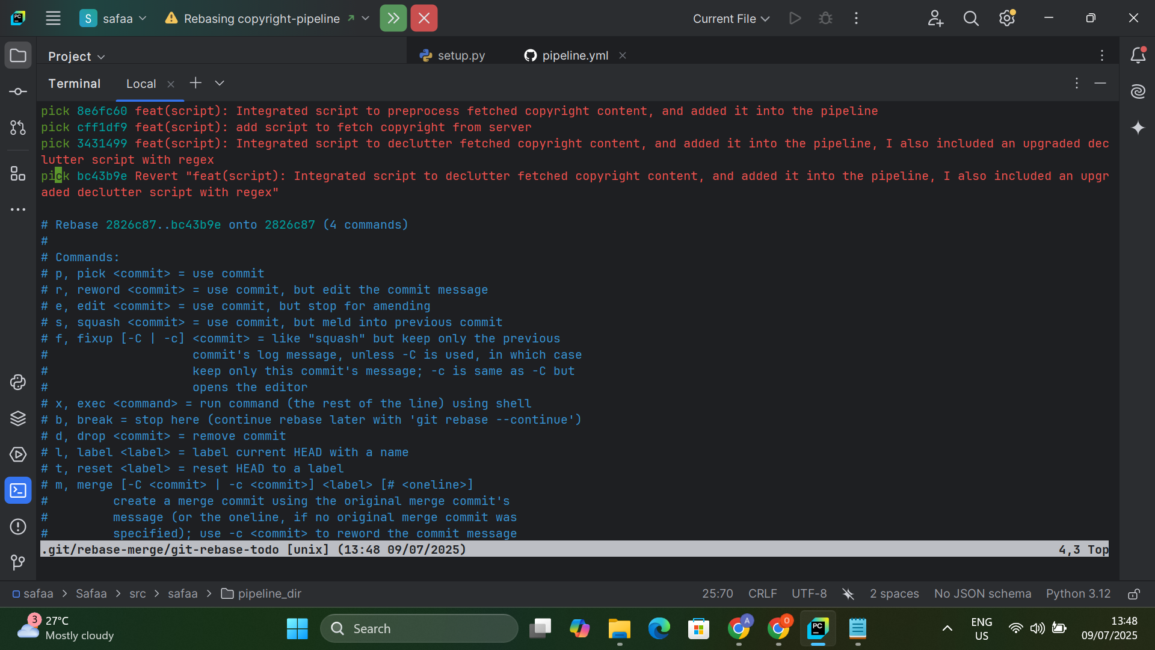
Task: Toggle the crossed-out AI completion status icon
Action: click(848, 594)
